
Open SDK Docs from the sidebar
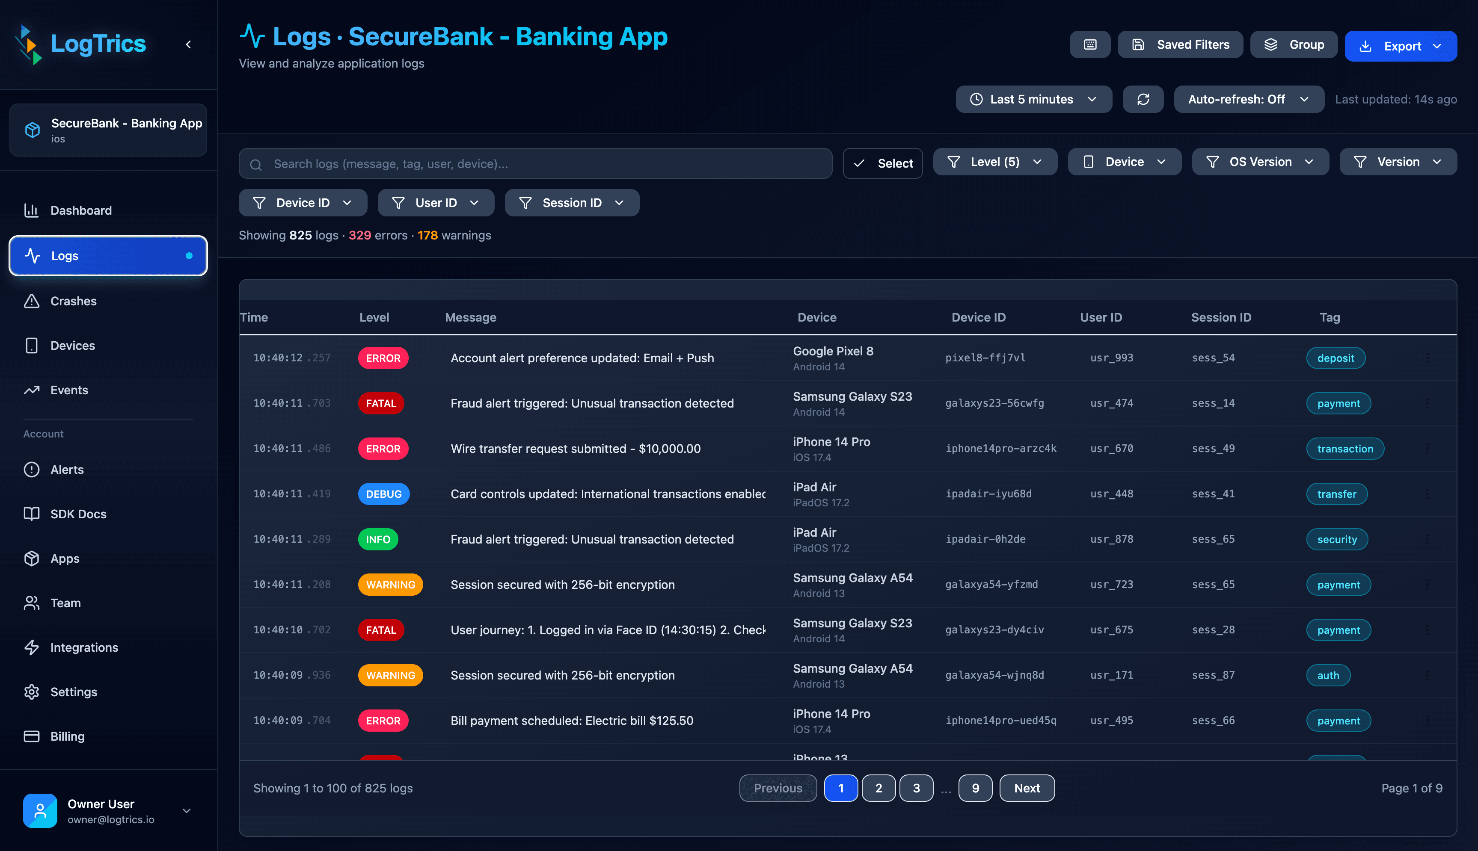click(78, 514)
